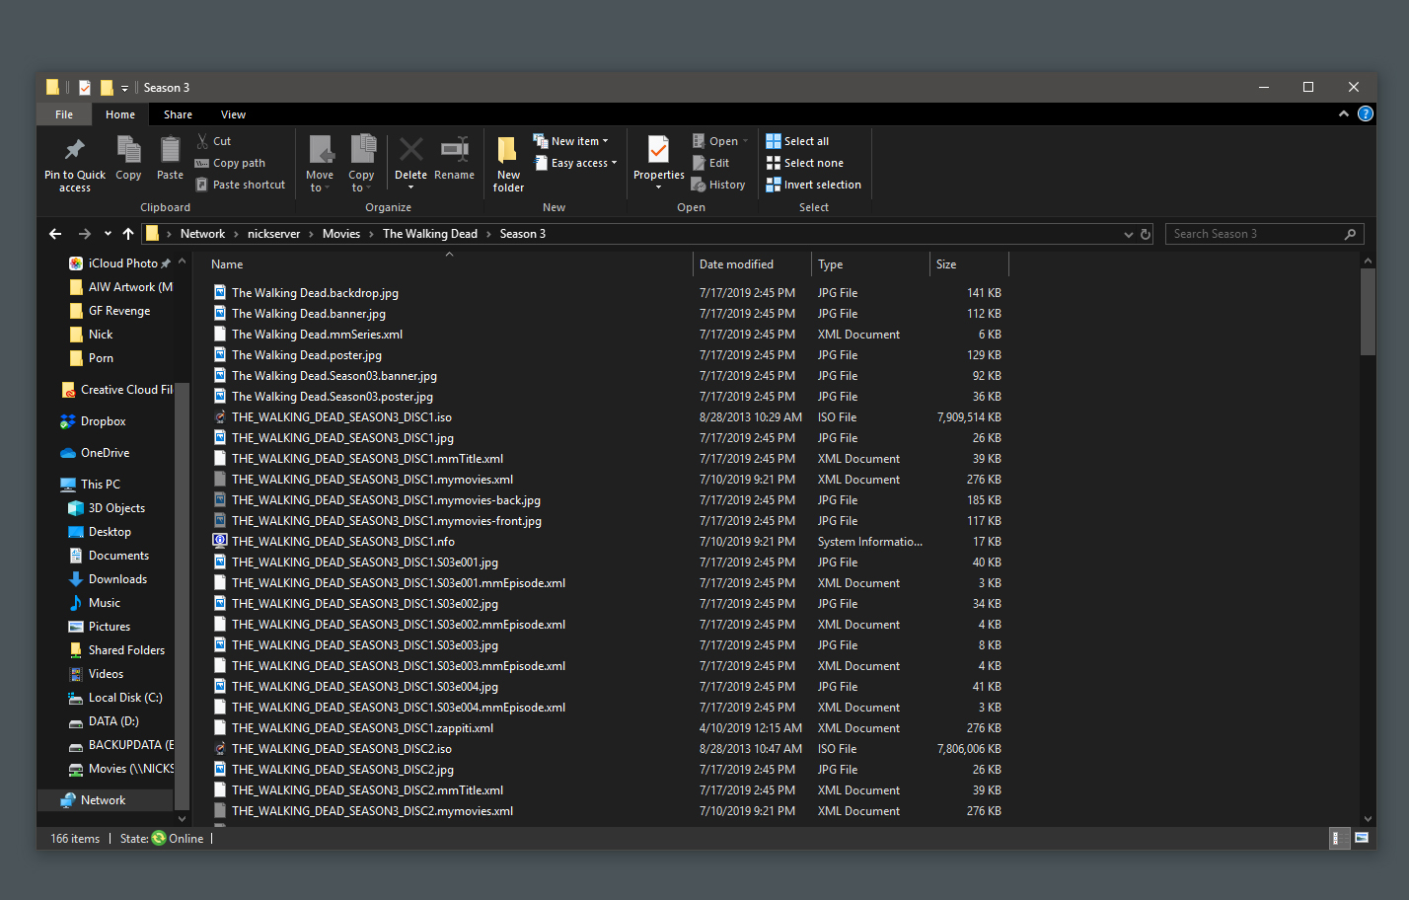This screenshot has width=1409, height=900.
Task: Click History in the Open group
Action: [x=718, y=185]
